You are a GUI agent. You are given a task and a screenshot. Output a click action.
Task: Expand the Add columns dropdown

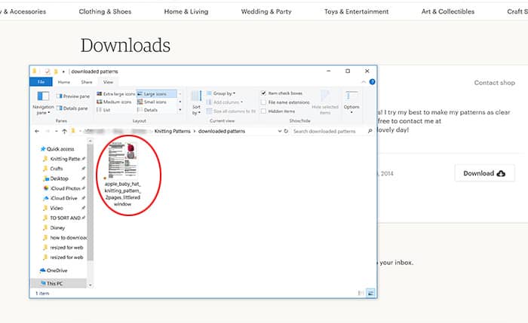(x=225, y=102)
